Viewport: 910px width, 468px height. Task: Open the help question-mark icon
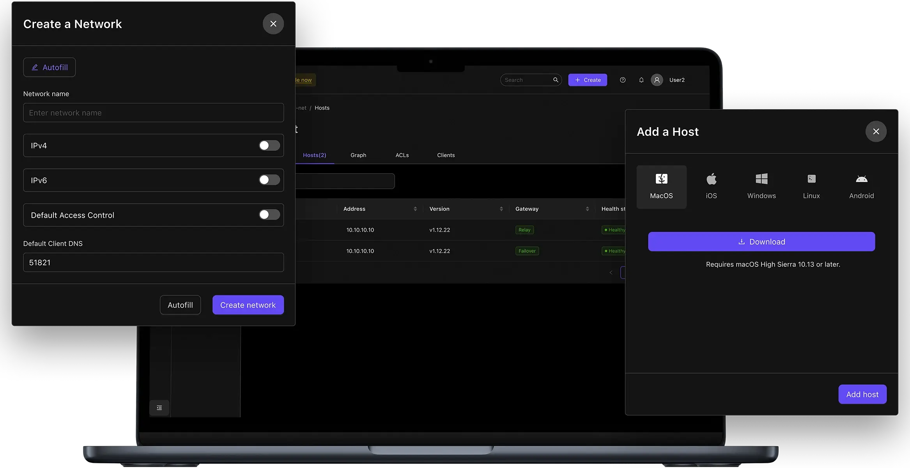click(x=623, y=80)
